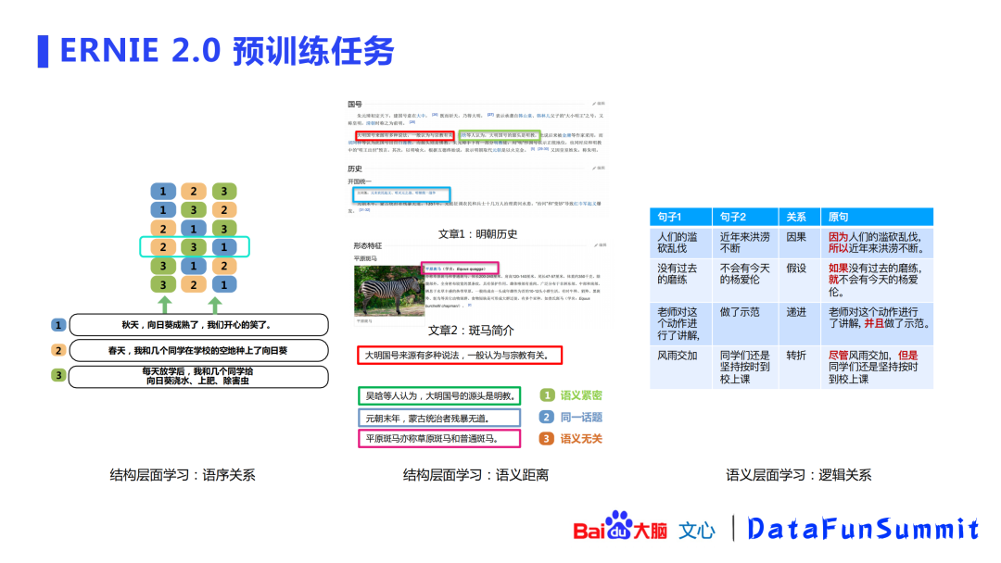Click the caption 语义层面学习：逻辑关系
1001x563 pixels.
coord(799,475)
